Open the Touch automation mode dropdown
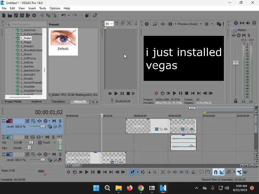 (x=55, y=142)
